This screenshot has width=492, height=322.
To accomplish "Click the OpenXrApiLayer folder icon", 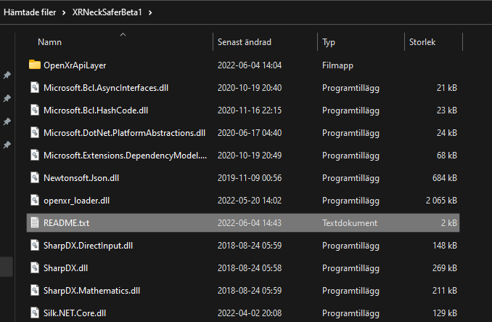I will pyautogui.click(x=35, y=65).
